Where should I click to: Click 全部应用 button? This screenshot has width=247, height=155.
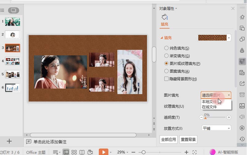point(169,139)
